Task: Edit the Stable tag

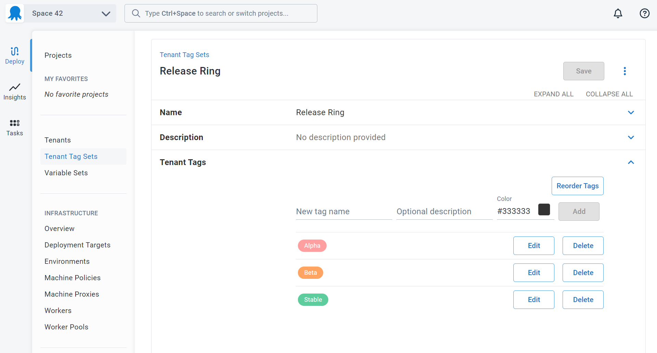Action: tap(534, 300)
